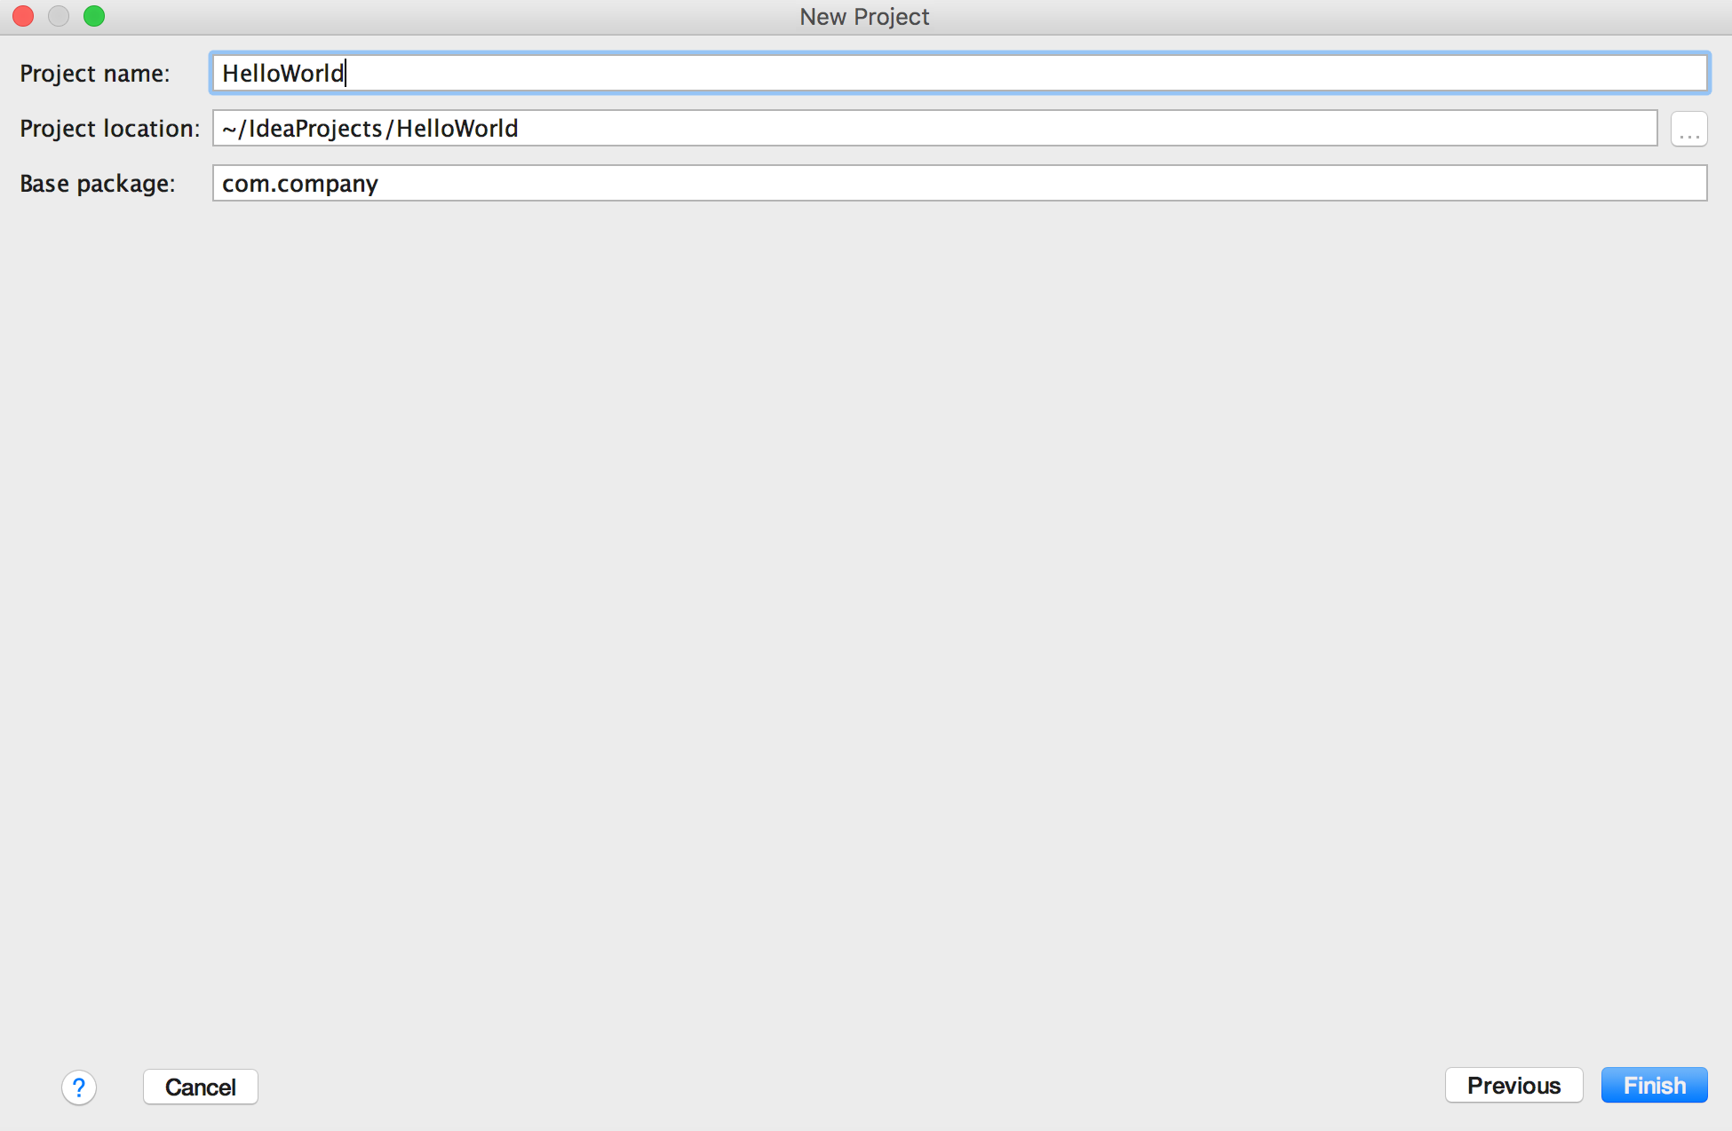Image resolution: width=1732 pixels, height=1131 pixels.
Task: Click the red close window button
Action: (x=22, y=16)
